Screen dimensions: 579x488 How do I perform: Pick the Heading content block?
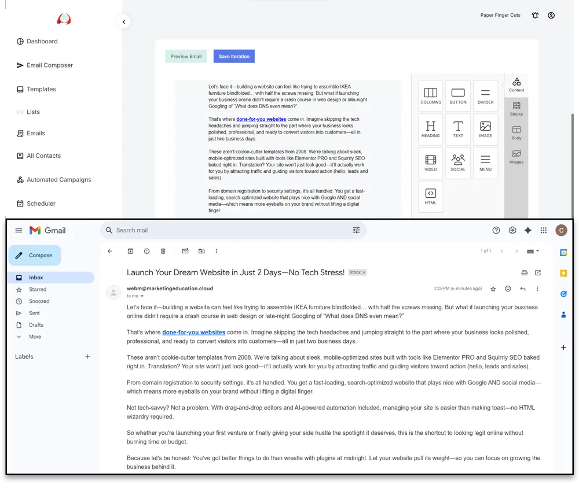(430, 130)
